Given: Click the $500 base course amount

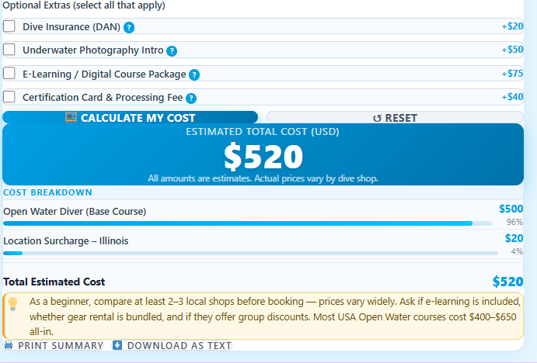Looking at the screenshot, I should coord(511,209).
